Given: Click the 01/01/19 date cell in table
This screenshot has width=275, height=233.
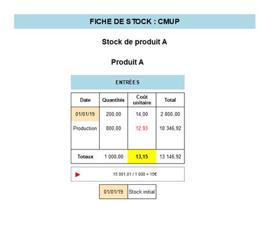Looking at the screenshot, I should (x=85, y=114).
